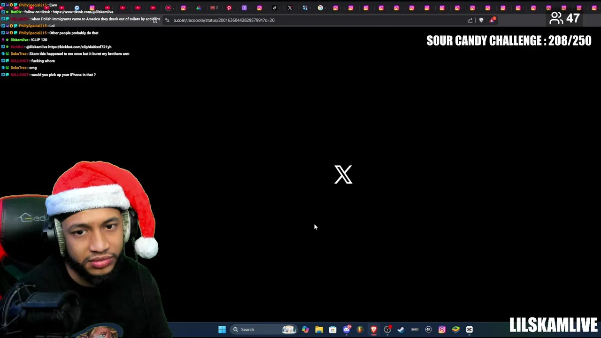Switch to OBS Studio in the taskbar
This screenshot has height=338, width=601.
(x=387, y=330)
